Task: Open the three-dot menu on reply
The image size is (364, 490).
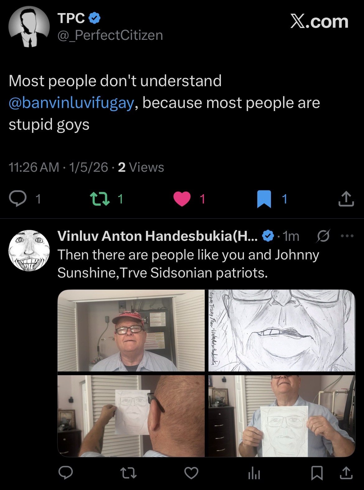Action: [347, 236]
